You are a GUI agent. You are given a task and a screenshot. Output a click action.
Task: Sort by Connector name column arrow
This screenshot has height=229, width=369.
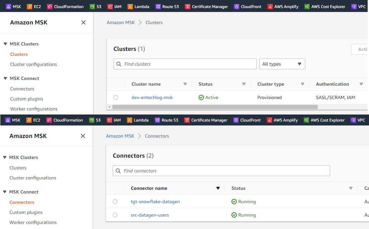pyautogui.click(x=218, y=188)
